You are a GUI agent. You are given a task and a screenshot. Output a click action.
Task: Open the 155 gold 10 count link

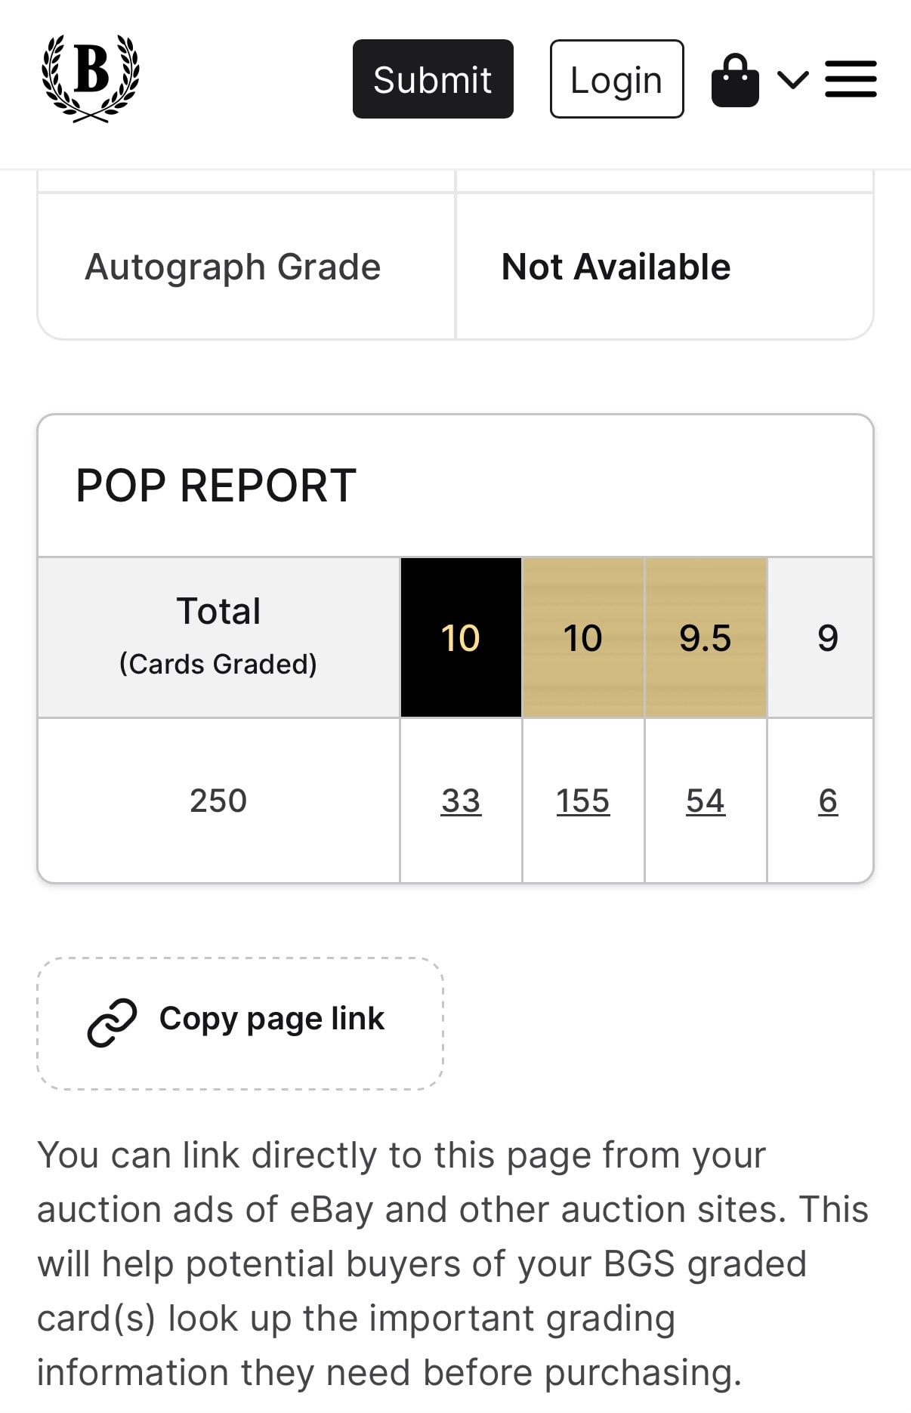click(x=582, y=801)
